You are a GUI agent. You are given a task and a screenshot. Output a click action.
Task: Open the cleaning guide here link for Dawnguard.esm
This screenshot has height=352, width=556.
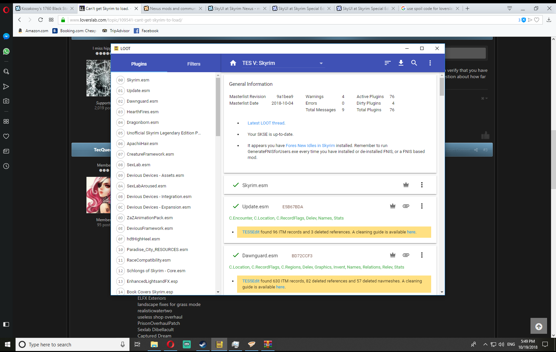280,287
